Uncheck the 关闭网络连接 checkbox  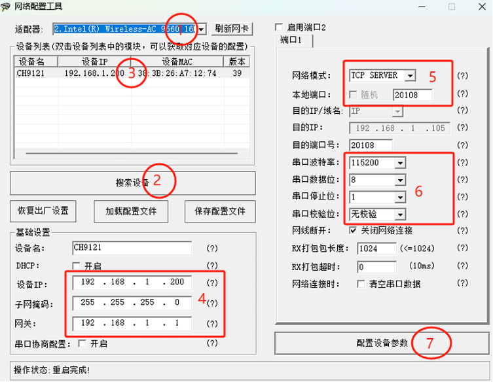point(353,231)
